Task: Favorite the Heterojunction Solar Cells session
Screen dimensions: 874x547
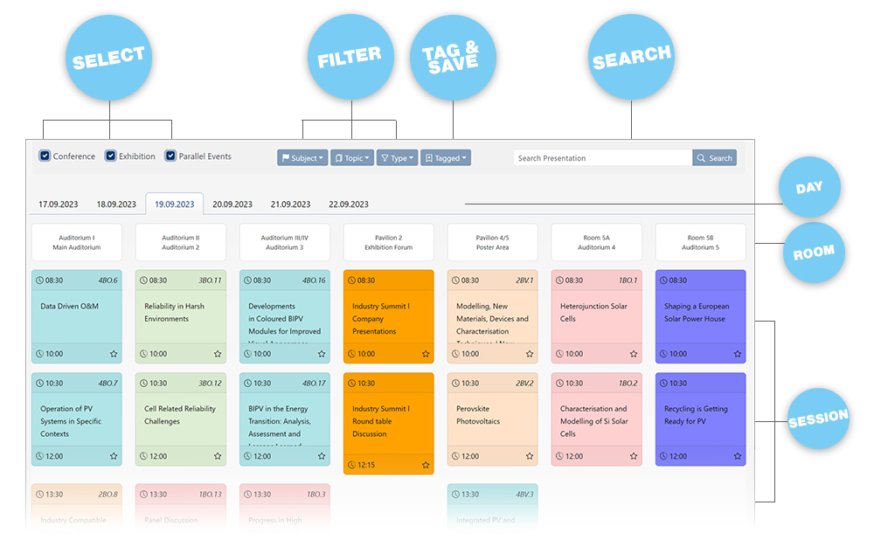Action: [634, 354]
